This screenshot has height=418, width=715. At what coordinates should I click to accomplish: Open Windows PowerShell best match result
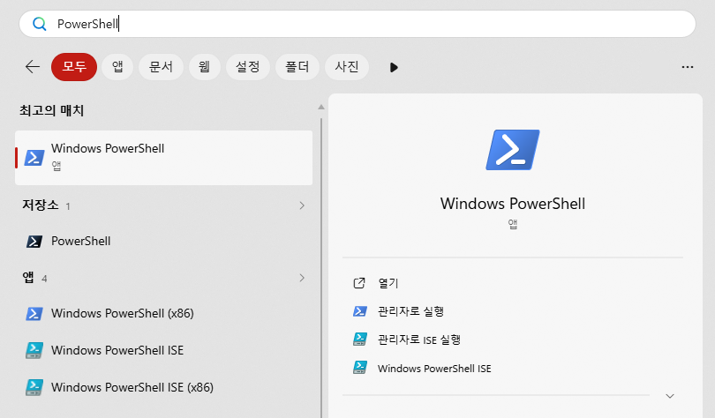coord(163,158)
